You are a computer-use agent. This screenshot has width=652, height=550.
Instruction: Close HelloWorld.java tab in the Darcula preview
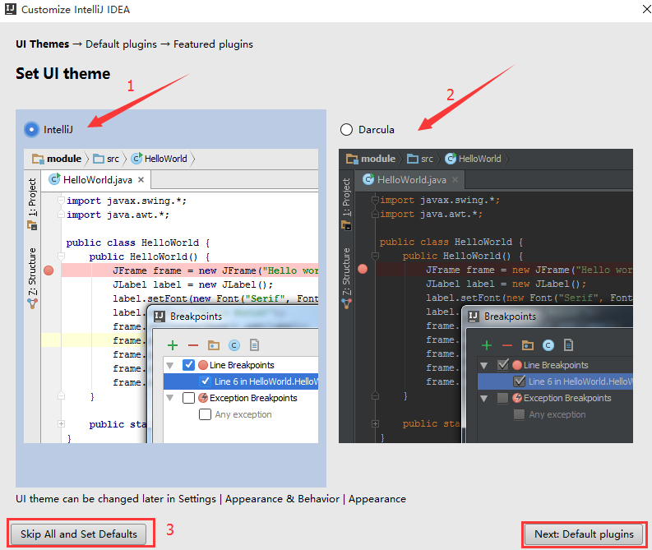[455, 180]
